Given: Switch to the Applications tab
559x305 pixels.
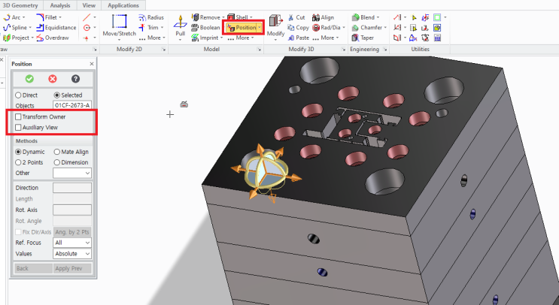Looking at the screenshot, I should coord(123,5).
